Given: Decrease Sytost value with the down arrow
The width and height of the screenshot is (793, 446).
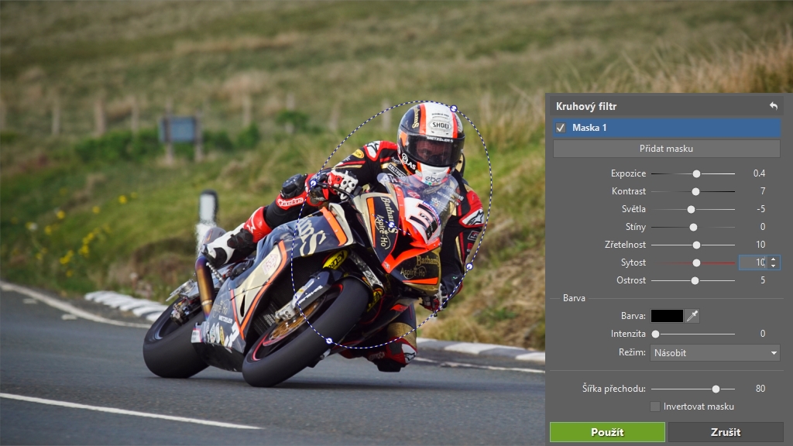Looking at the screenshot, I should click(773, 266).
